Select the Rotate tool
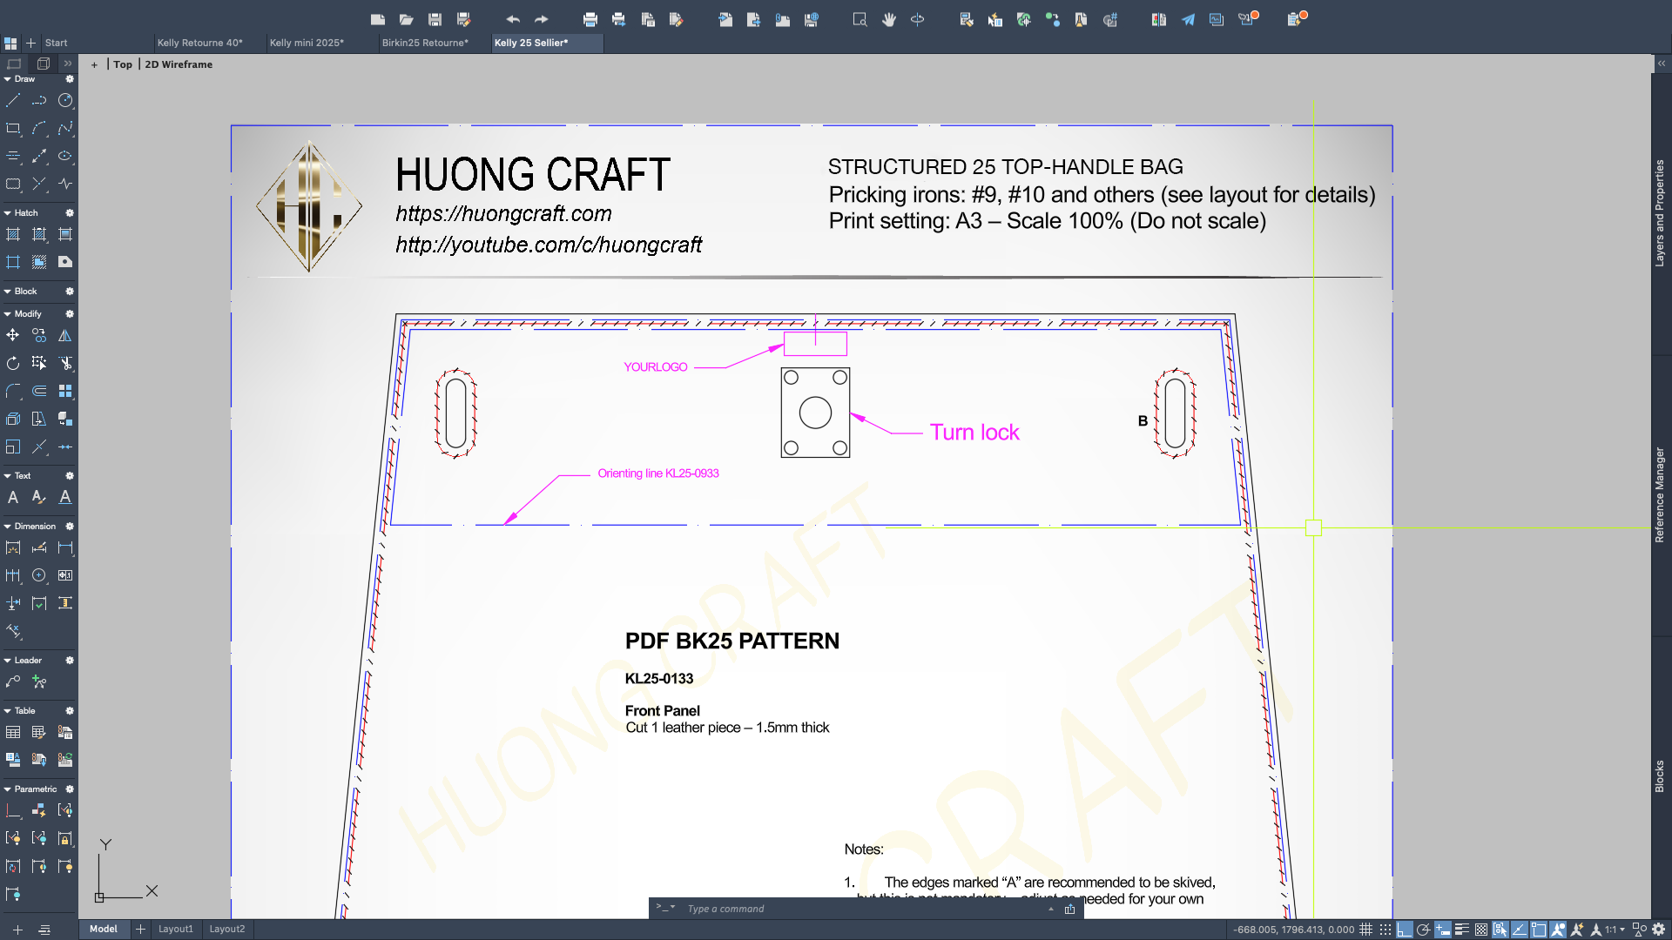Screen dimensions: 1672x940 pyautogui.click(x=13, y=363)
